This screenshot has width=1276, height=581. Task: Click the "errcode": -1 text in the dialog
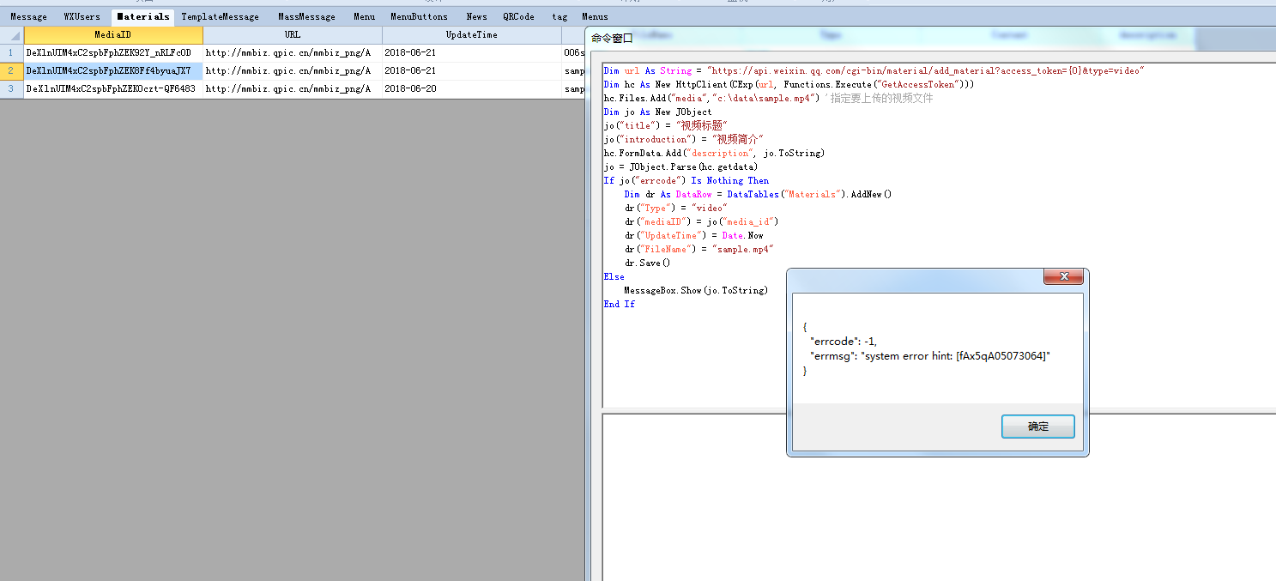point(844,342)
